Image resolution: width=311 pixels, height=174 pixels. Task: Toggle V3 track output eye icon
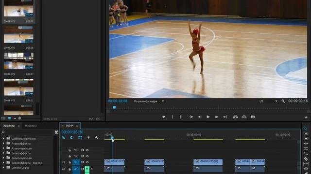[87, 150]
